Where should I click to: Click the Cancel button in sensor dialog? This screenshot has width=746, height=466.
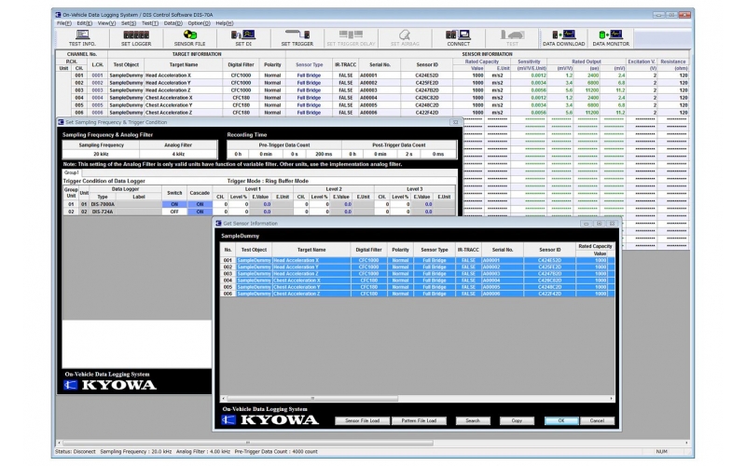(597, 421)
